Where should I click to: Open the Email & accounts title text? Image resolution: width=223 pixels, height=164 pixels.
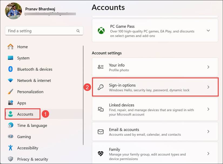tap(124, 129)
